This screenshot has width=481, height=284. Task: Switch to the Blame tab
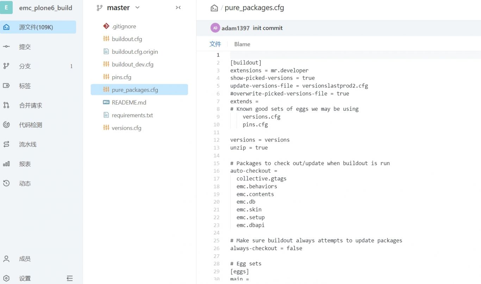click(x=242, y=44)
